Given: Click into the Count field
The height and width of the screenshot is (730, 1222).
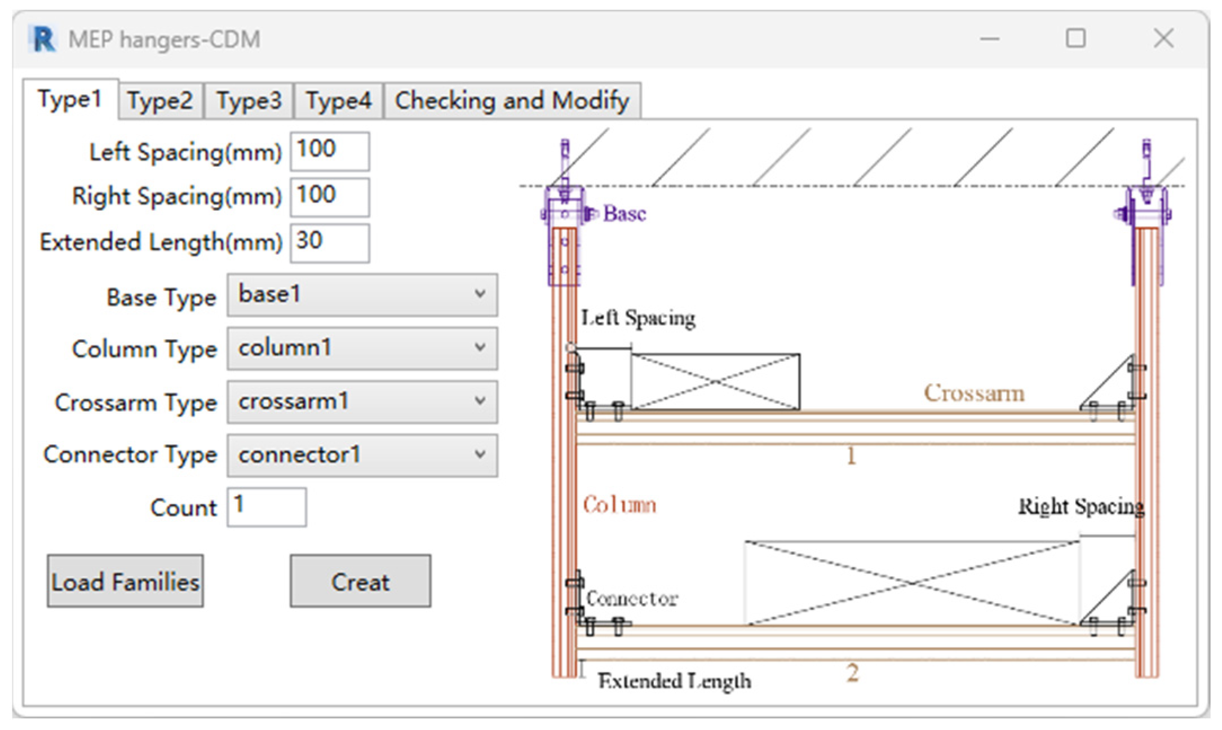Looking at the screenshot, I should coord(267,507).
